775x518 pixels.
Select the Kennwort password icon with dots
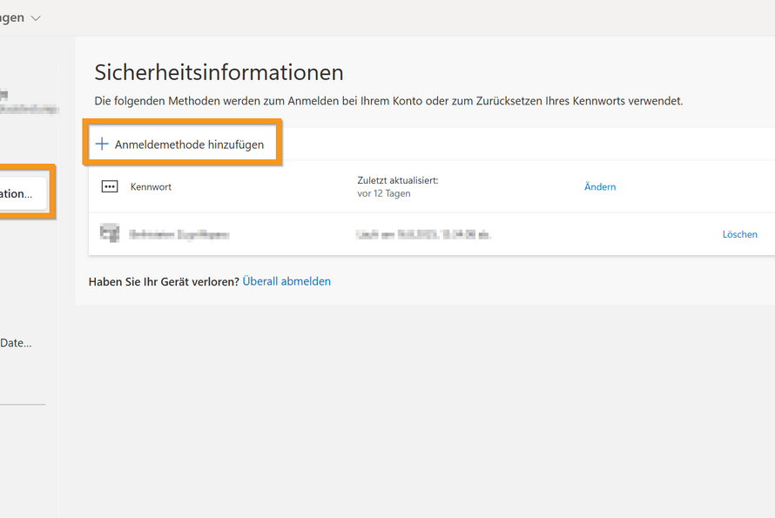[x=110, y=186]
